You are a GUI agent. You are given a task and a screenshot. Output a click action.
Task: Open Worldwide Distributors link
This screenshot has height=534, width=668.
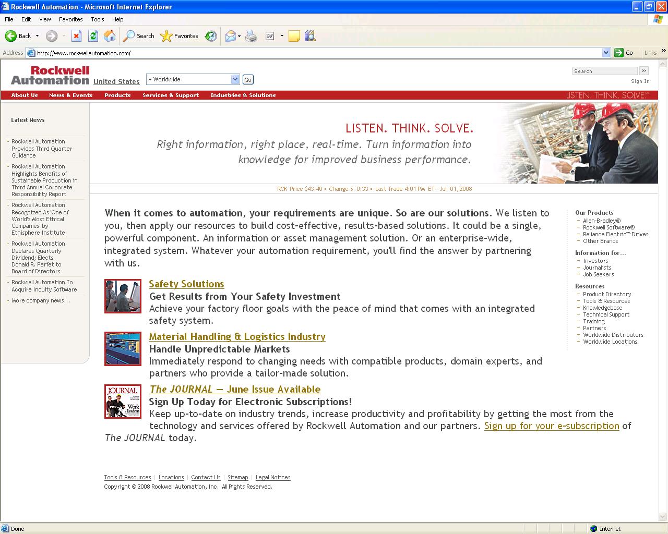point(613,335)
